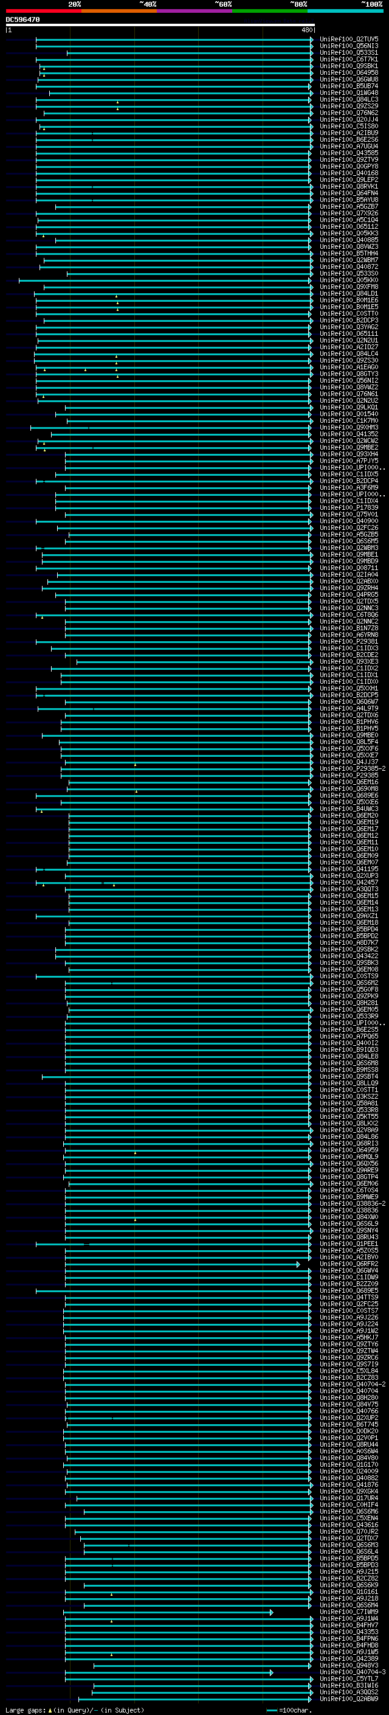389x1715 pixels.
Task: Click UniRef100_B4UWC3 label
Action: pyautogui.click(x=348, y=809)
